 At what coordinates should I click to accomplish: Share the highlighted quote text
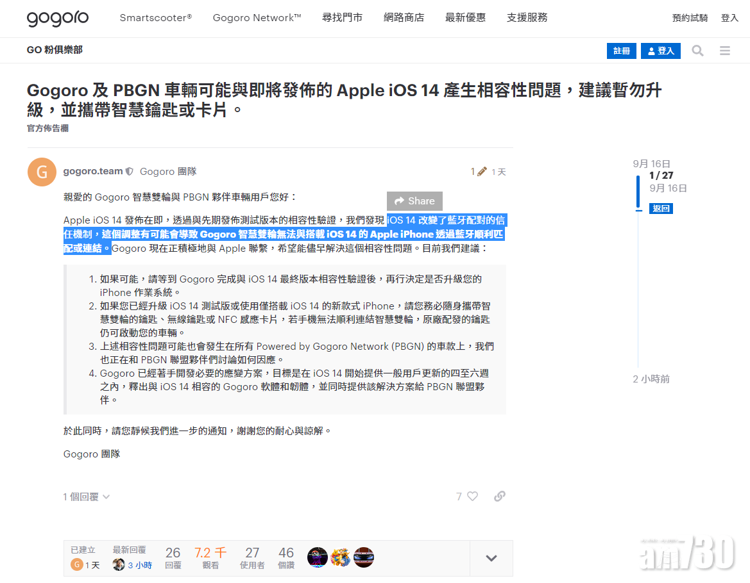coord(414,201)
